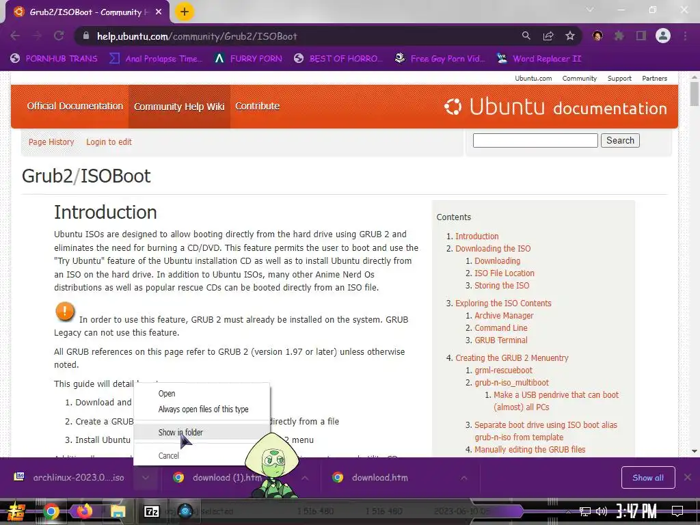Share this page using the share icon
Screen dimensions: 700x525
tap(548, 36)
